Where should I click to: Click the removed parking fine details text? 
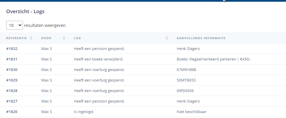214,59
